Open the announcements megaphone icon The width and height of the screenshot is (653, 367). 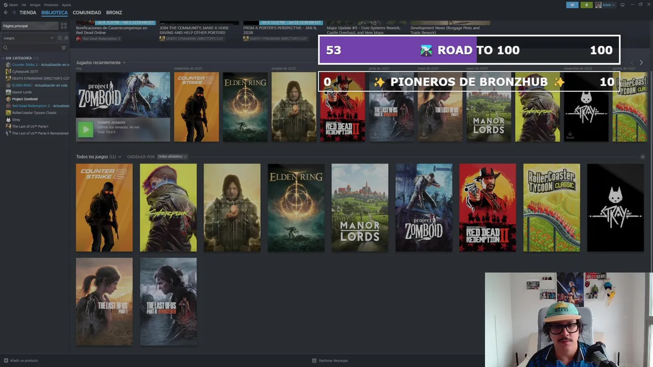pos(572,5)
